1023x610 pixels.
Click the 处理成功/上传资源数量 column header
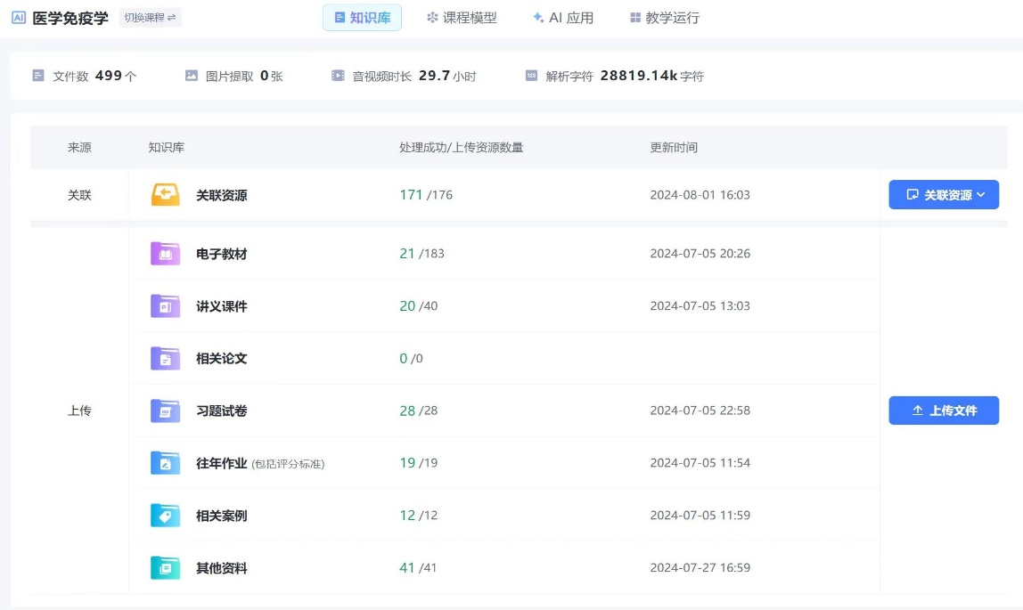tap(462, 147)
